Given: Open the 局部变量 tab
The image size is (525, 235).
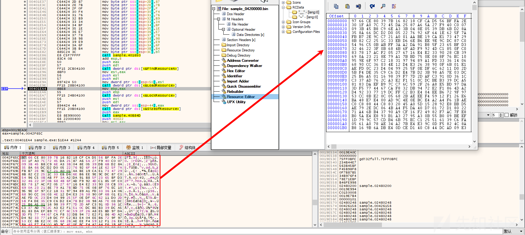Looking at the screenshot, I should (161, 148).
